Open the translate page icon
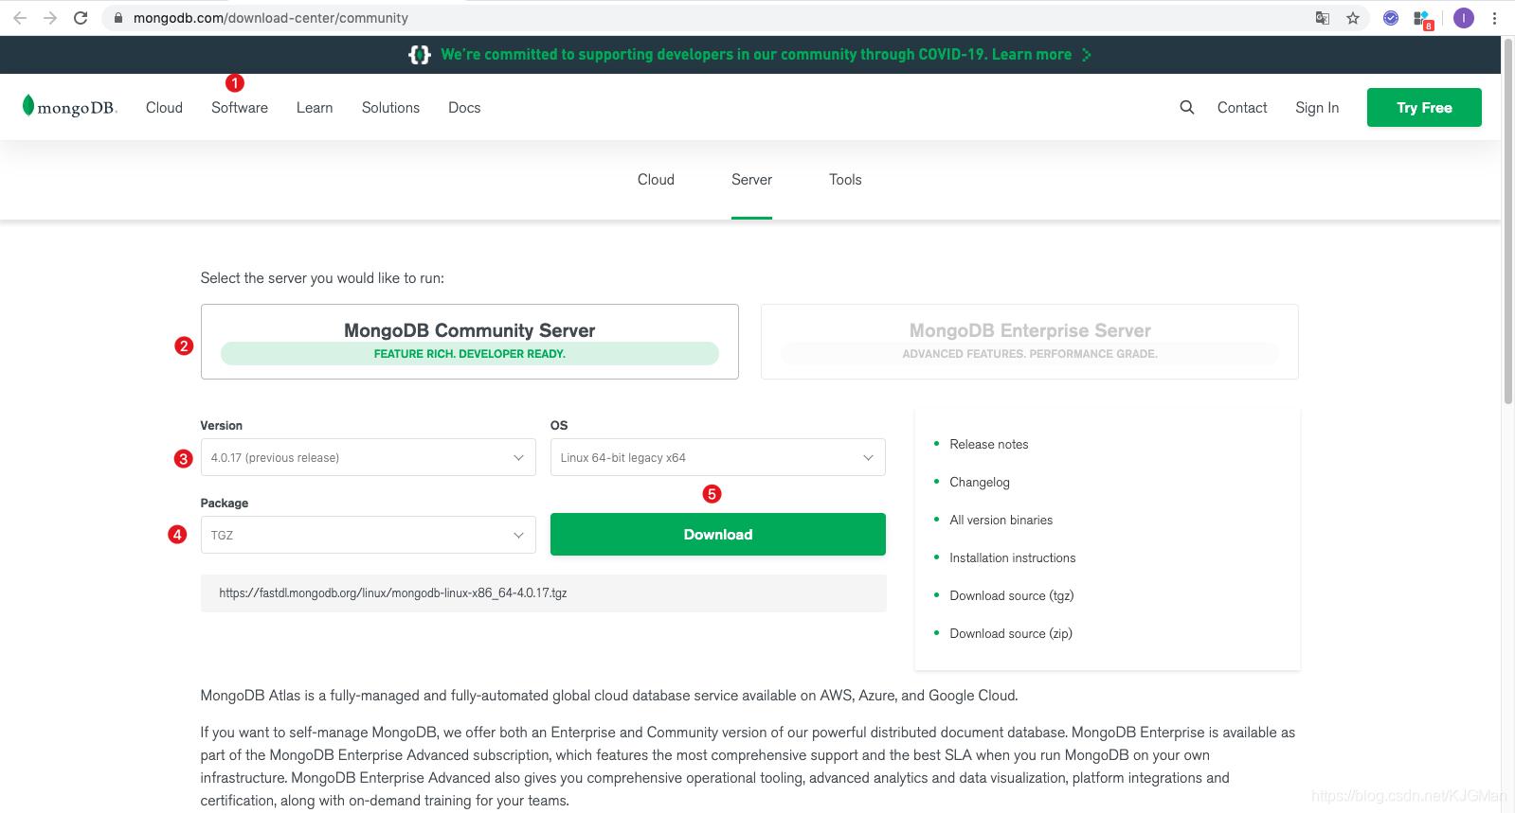The width and height of the screenshot is (1515, 813). click(x=1323, y=18)
